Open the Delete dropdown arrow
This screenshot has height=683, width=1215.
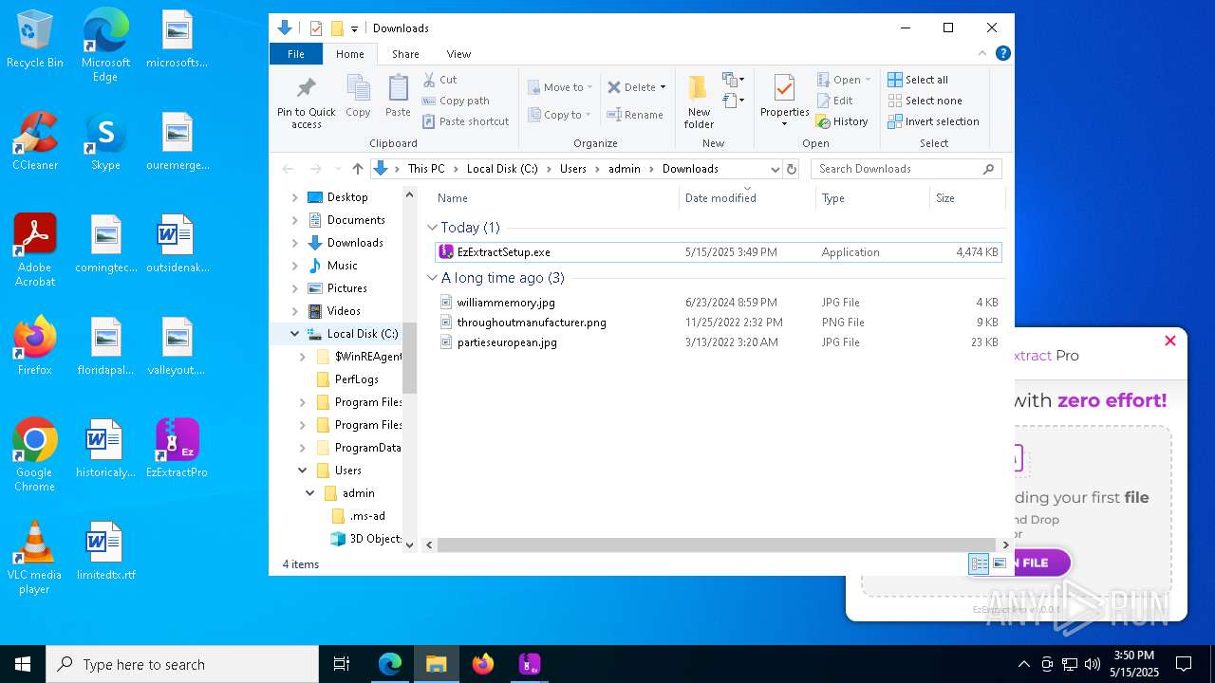663,87
